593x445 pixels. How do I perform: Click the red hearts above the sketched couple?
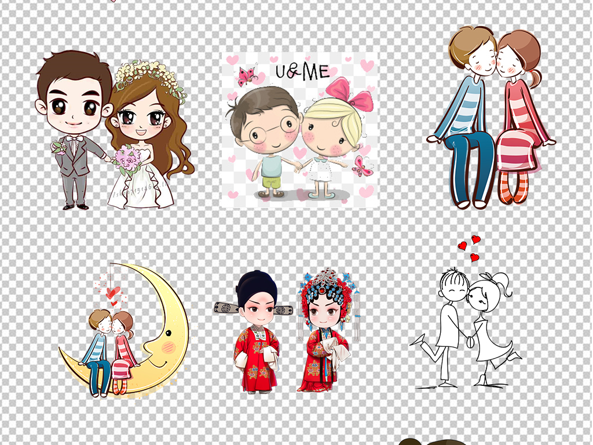(470, 247)
